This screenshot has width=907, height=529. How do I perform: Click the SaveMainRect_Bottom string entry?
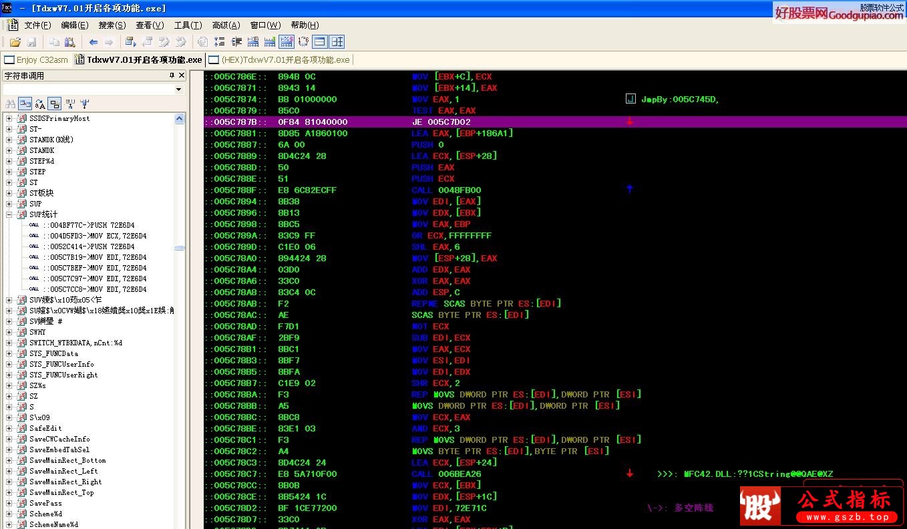tap(67, 460)
